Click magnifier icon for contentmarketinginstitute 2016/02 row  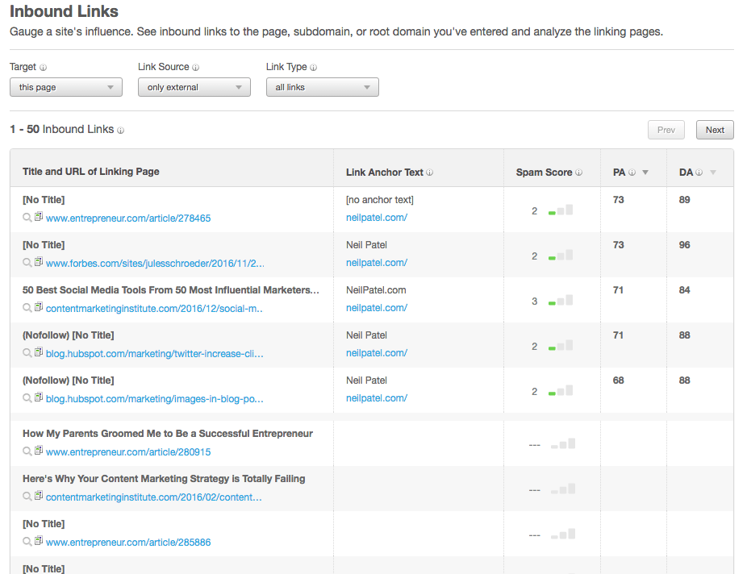pos(27,497)
